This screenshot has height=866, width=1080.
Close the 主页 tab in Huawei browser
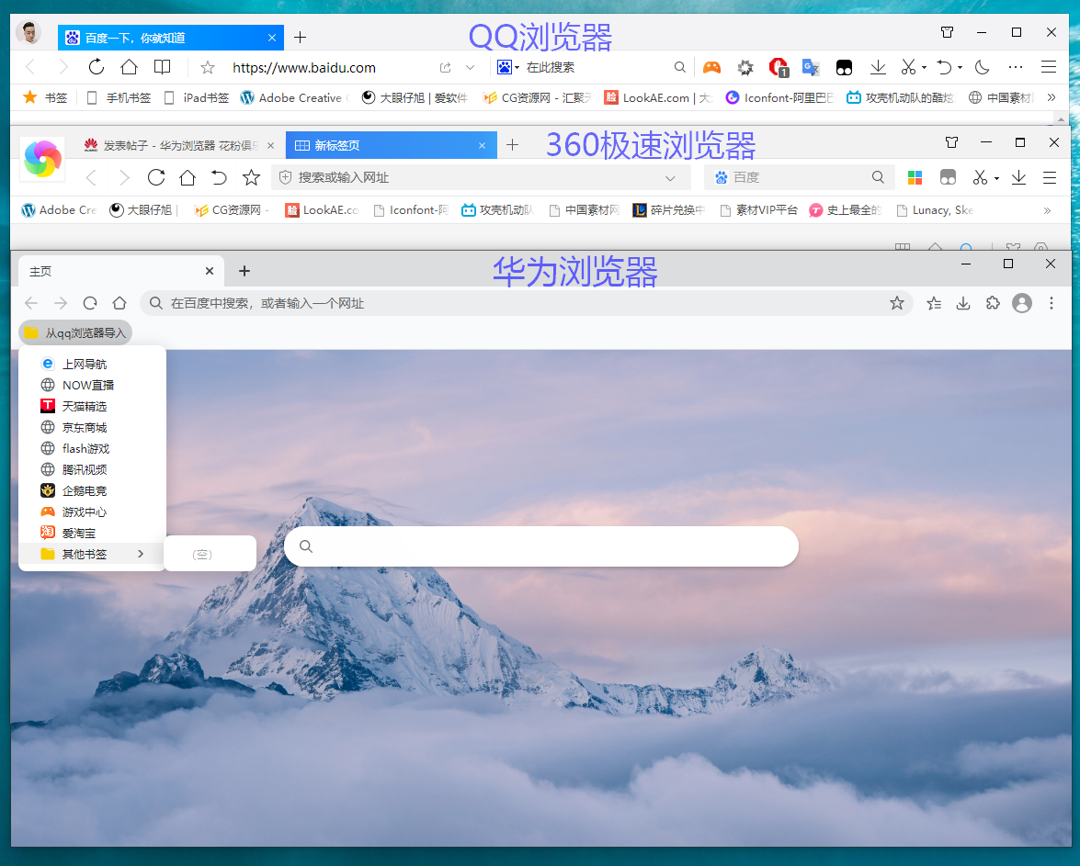tap(210, 271)
